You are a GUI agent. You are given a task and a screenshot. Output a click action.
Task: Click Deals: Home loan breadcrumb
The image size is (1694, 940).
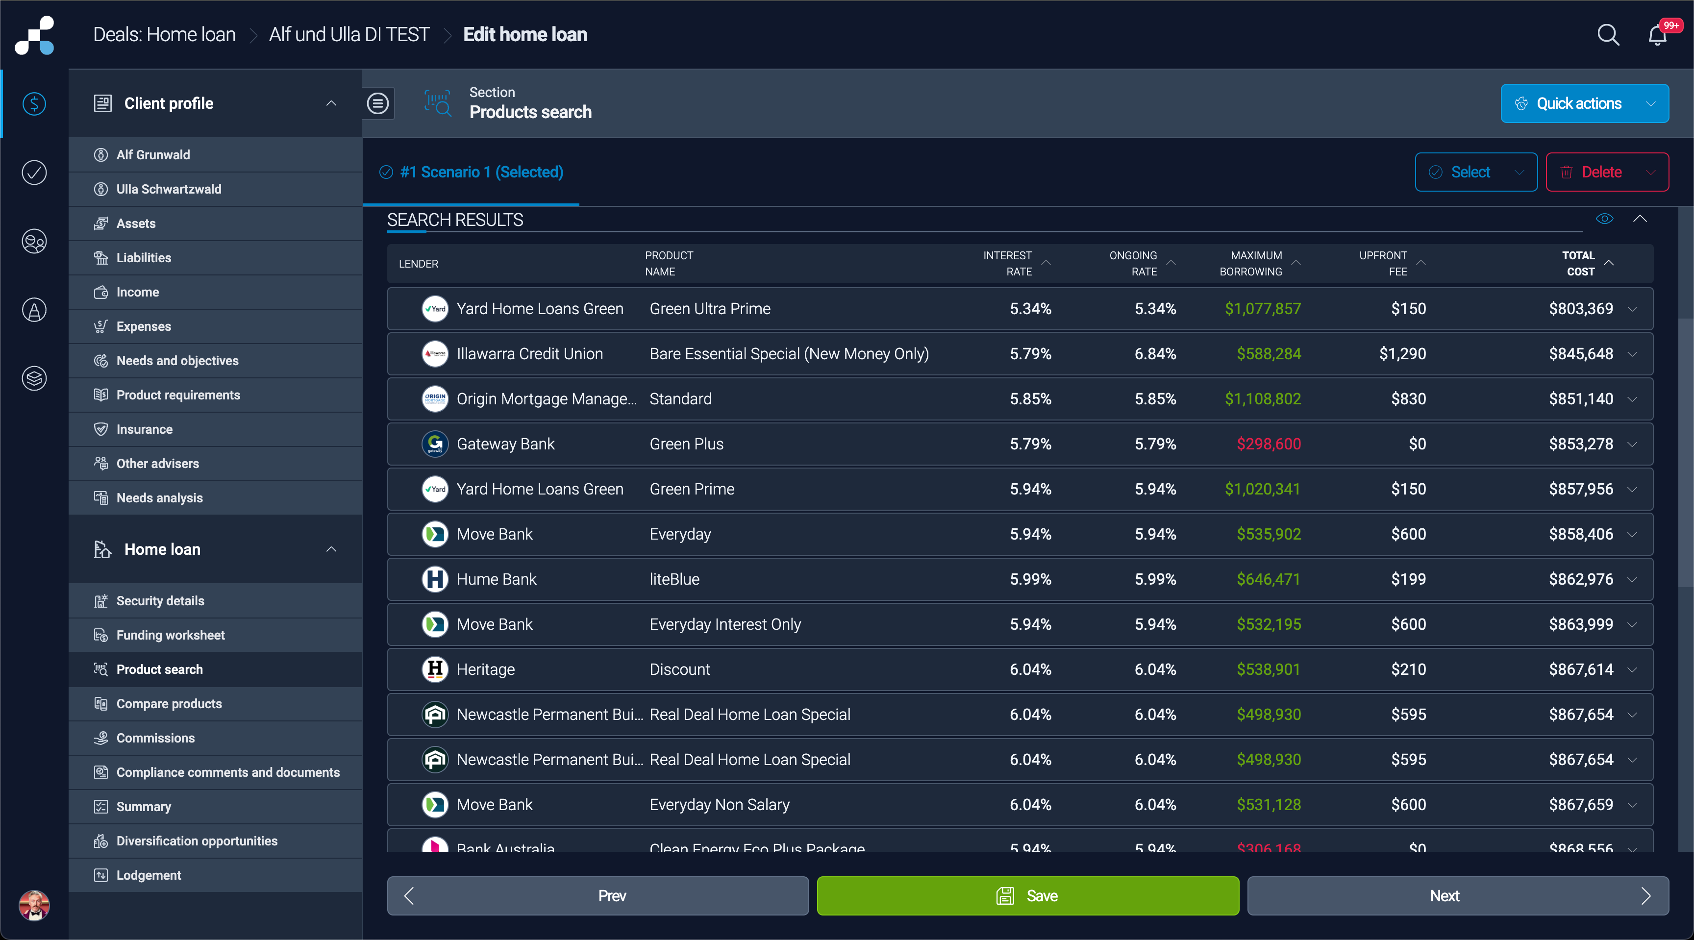coord(164,34)
